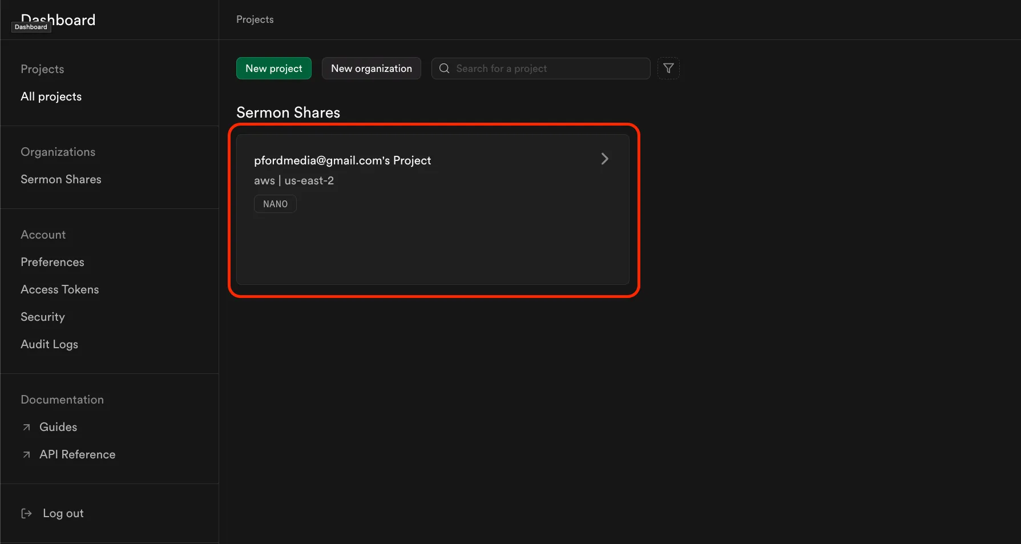View the Audit Logs

49,344
